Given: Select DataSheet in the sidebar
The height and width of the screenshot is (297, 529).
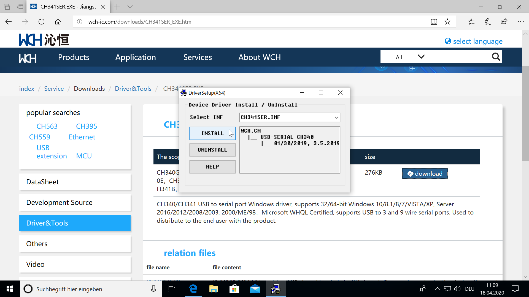Looking at the screenshot, I should point(75,182).
